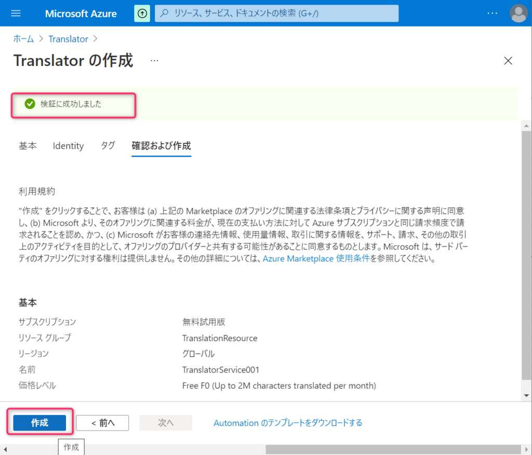The image size is (532, 455).
Task: Click the green validation success checkmark
Action: (30, 104)
